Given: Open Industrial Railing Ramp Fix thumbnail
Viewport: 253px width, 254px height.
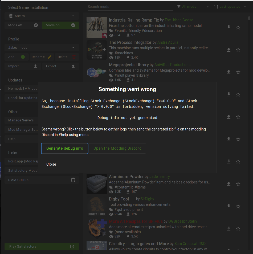Looking at the screenshot, I should (x=97, y=27).
